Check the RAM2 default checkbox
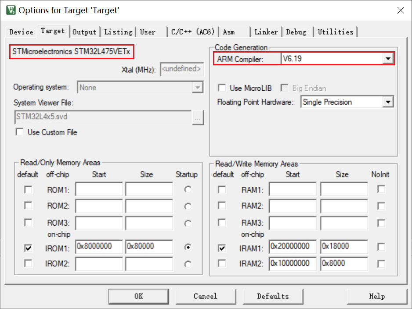 (222, 206)
